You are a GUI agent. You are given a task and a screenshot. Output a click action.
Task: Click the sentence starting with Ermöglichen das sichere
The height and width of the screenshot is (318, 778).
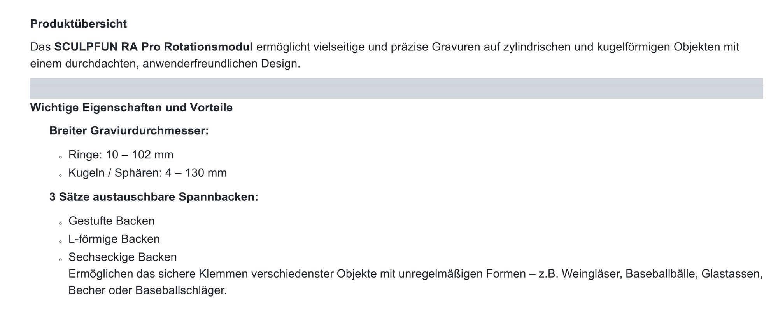(x=415, y=282)
